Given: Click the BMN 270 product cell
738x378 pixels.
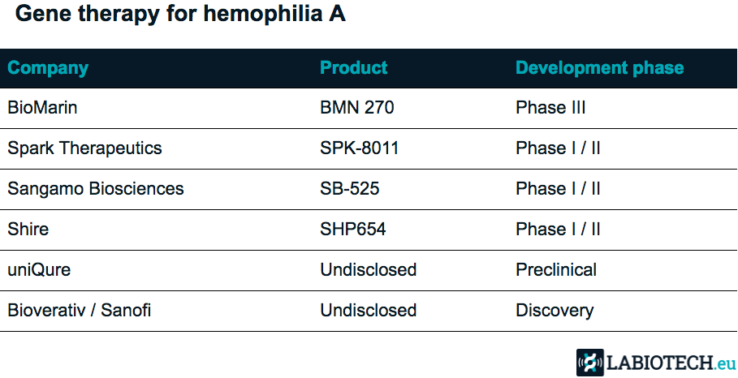Looking at the screenshot, I should 356,108.
